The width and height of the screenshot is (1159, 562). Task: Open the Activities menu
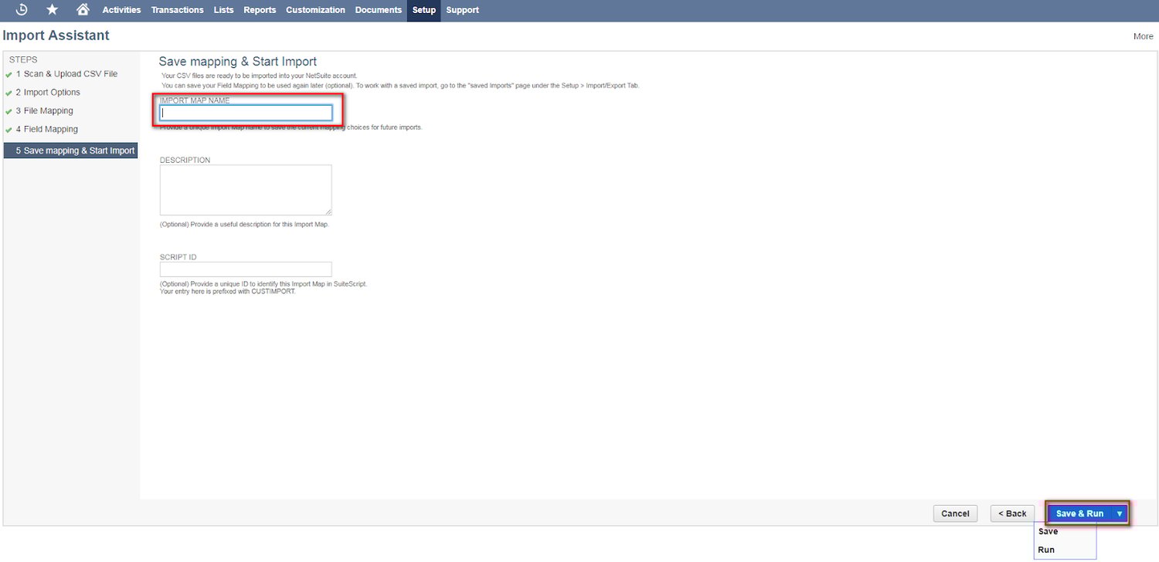(x=121, y=10)
